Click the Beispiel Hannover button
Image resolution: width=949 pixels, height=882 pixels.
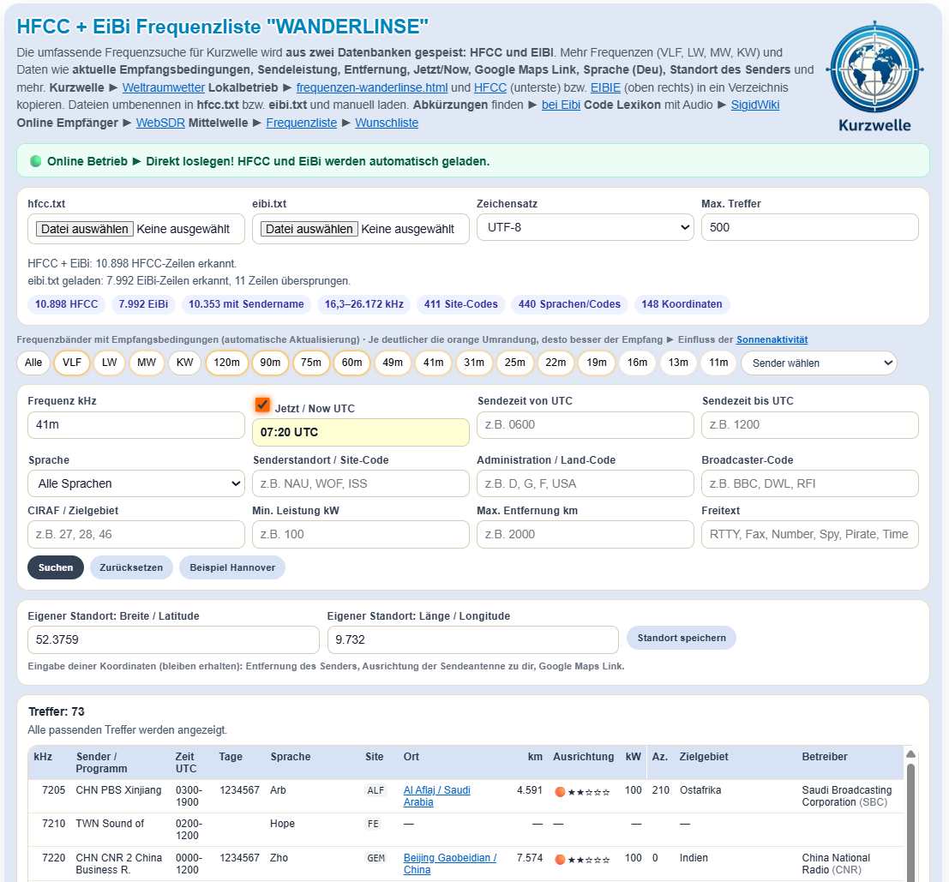(232, 567)
